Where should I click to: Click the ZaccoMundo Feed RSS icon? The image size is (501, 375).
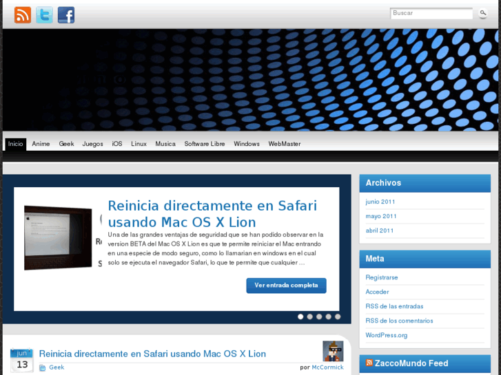point(369,363)
